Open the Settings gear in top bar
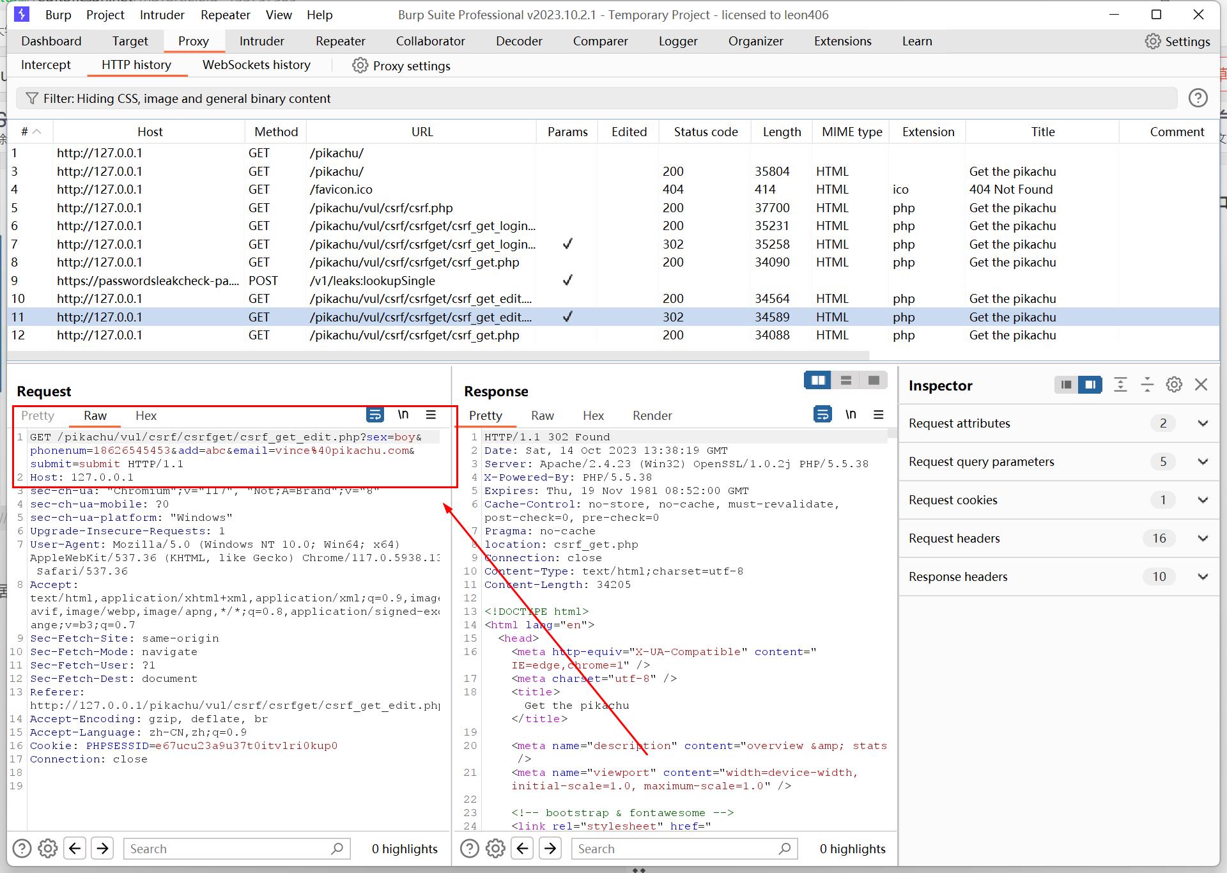The height and width of the screenshot is (873, 1227). pyautogui.click(x=1153, y=42)
